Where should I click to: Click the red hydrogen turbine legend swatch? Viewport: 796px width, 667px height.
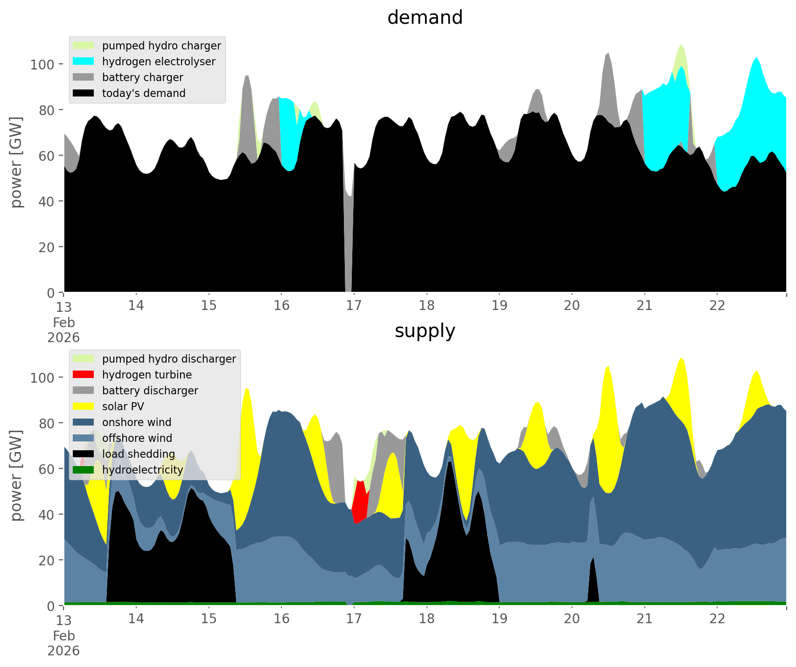[x=84, y=375]
